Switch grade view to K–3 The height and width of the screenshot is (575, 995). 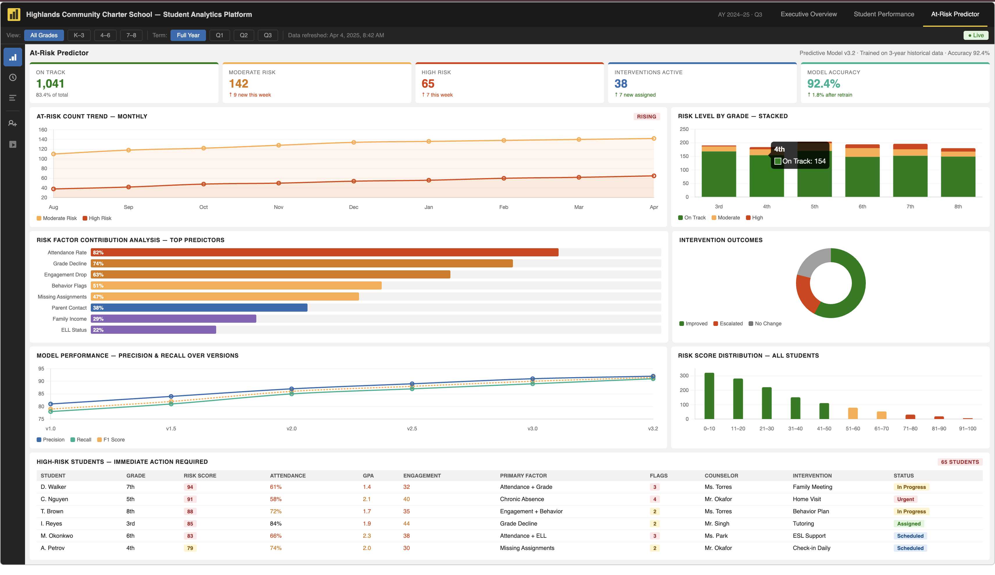[79, 35]
